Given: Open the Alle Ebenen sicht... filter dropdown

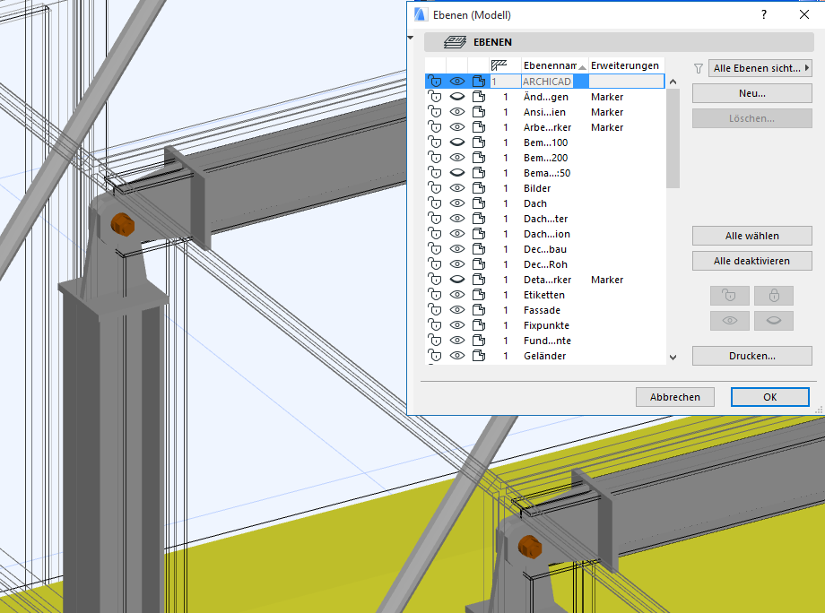Looking at the screenshot, I should click(x=759, y=67).
